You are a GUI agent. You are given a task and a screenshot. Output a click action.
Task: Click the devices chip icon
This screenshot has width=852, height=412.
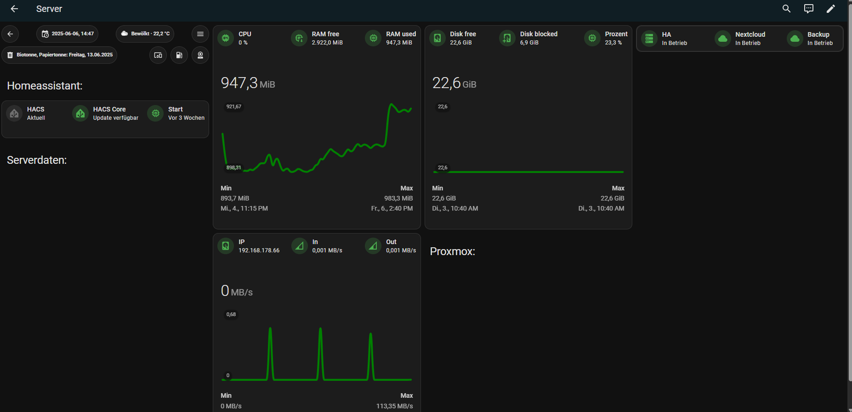158,55
